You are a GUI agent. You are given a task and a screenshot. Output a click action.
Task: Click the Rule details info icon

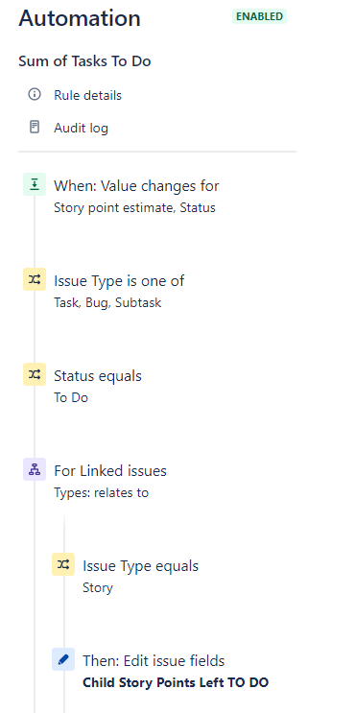(x=35, y=95)
